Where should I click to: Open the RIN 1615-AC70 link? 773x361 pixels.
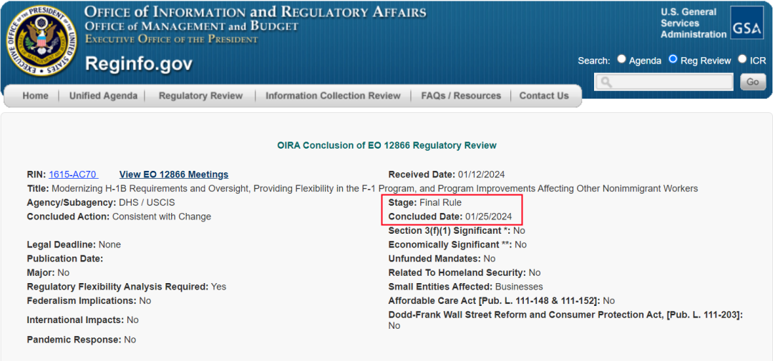pyautogui.click(x=72, y=174)
